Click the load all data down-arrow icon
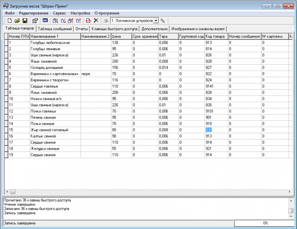 point(55,21)
